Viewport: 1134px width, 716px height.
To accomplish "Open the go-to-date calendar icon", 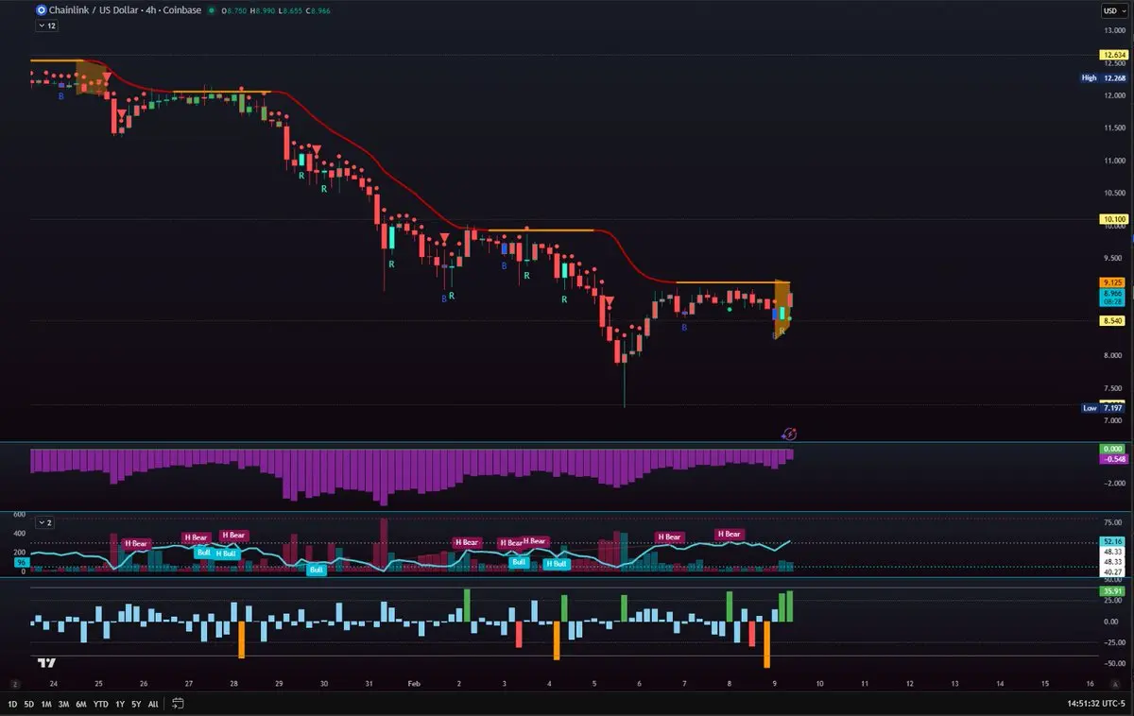I will [x=178, y=704].
